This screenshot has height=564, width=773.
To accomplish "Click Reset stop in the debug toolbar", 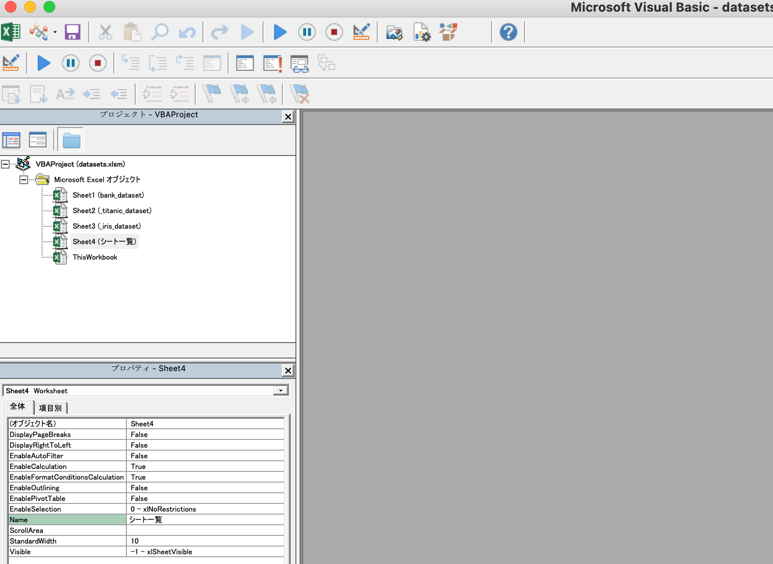I will click(98, 63).
